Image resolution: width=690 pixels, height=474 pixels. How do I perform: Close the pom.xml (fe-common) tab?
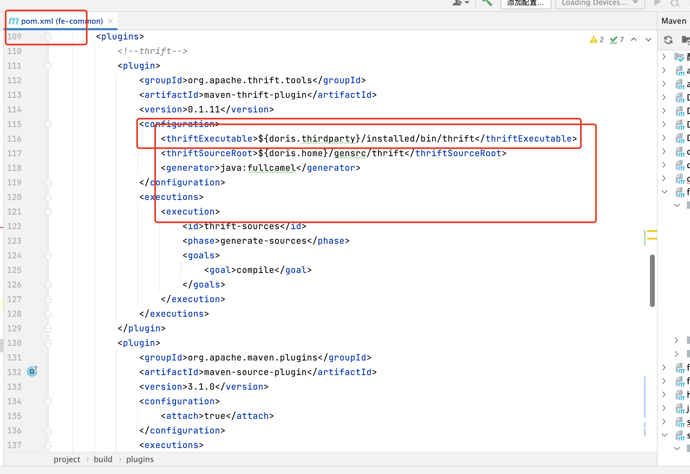(x=110, y=21)
